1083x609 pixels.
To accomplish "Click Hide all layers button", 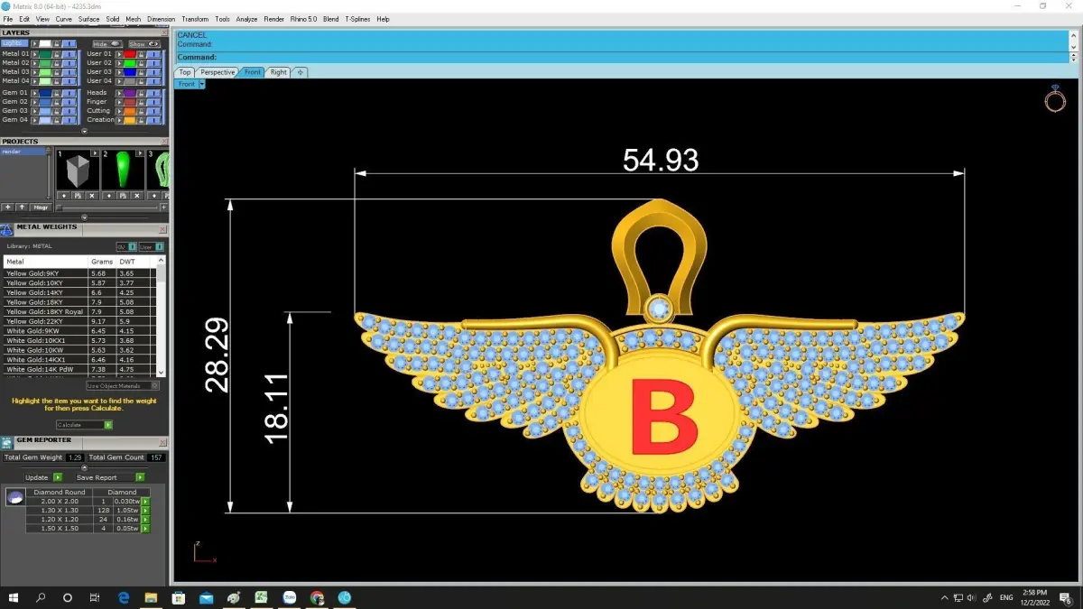I will 107,43.
